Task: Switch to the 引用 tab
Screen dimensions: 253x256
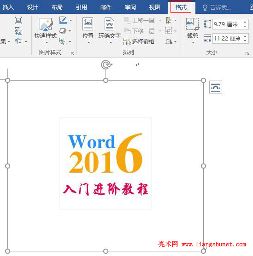Action: coord(81,7)
